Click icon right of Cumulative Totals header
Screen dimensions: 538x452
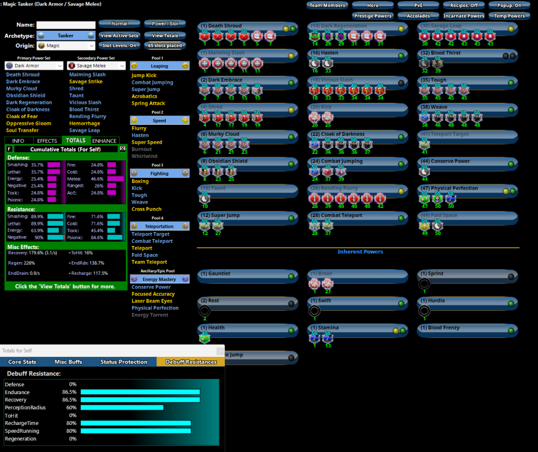123,149
